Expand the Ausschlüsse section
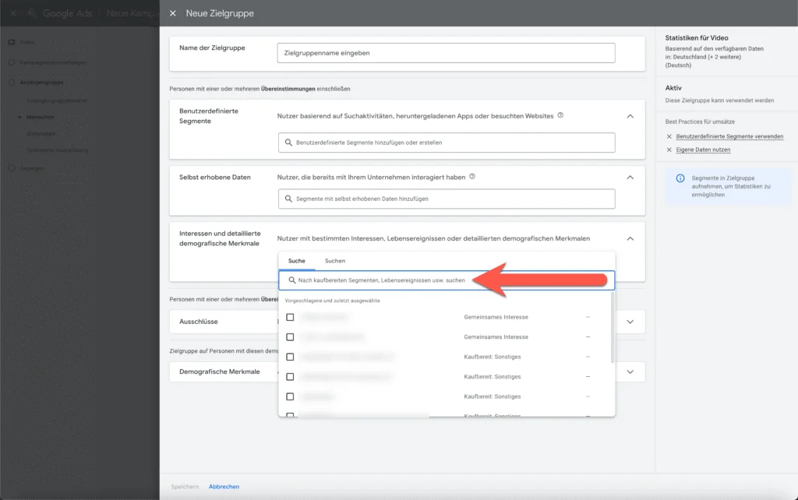Image resolution: width=798 pixels, height=500 pixels. tap(630, 322)
